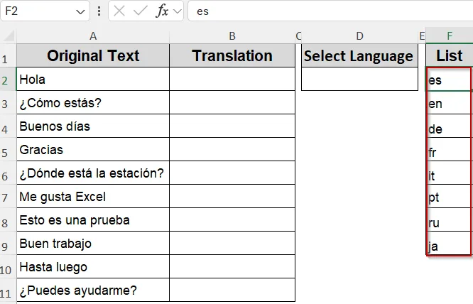This screenshot has height=304, width=473.
Task: Select cell containing Hola
Action: click(x=93, y=79)
